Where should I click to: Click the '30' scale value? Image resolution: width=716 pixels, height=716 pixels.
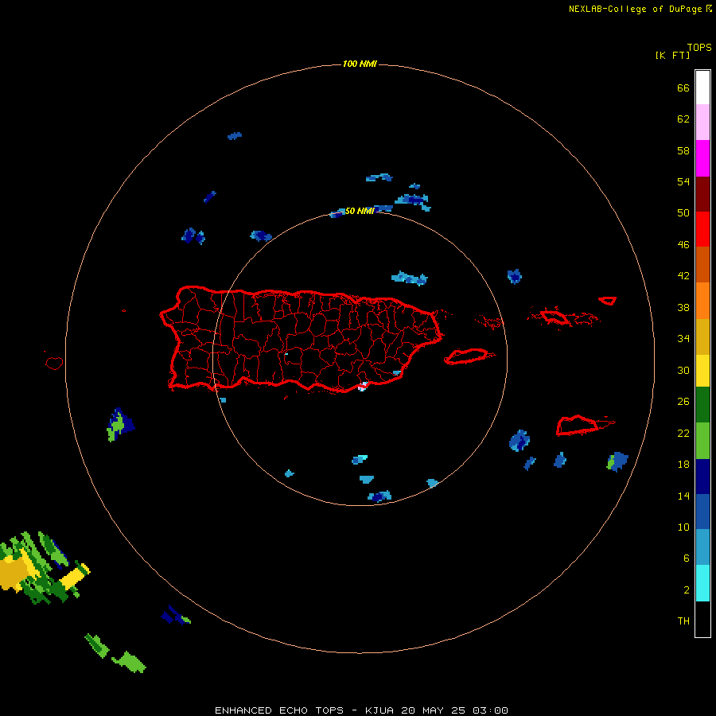[683, 370]
